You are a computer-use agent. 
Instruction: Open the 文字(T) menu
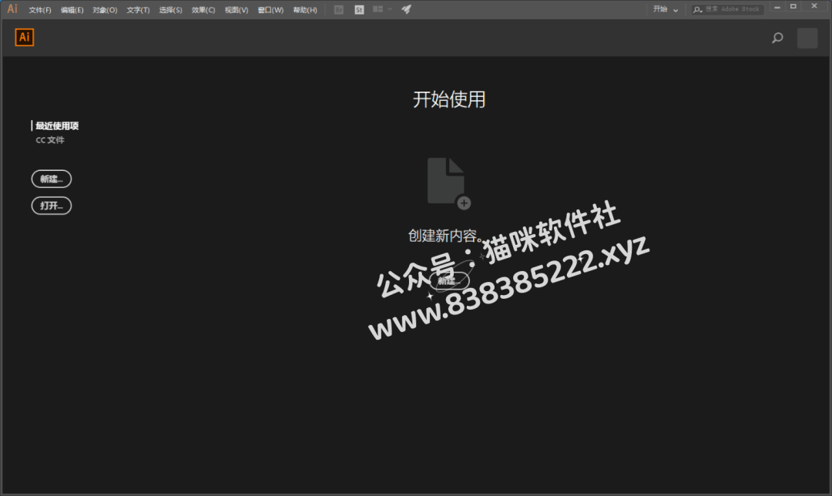click(138, 10)
